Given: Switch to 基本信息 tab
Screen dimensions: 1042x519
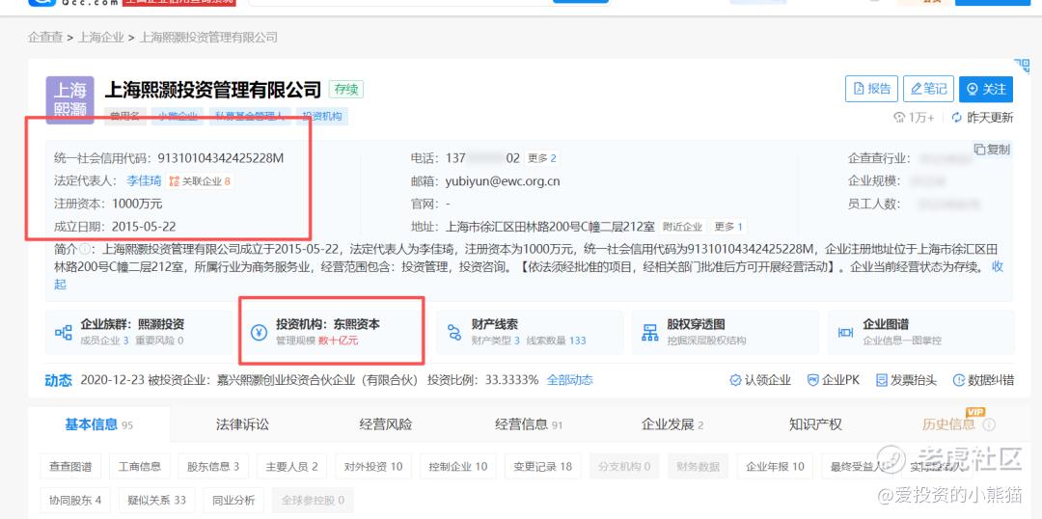Looking at the screenshot, I should (x=99, y=424).
